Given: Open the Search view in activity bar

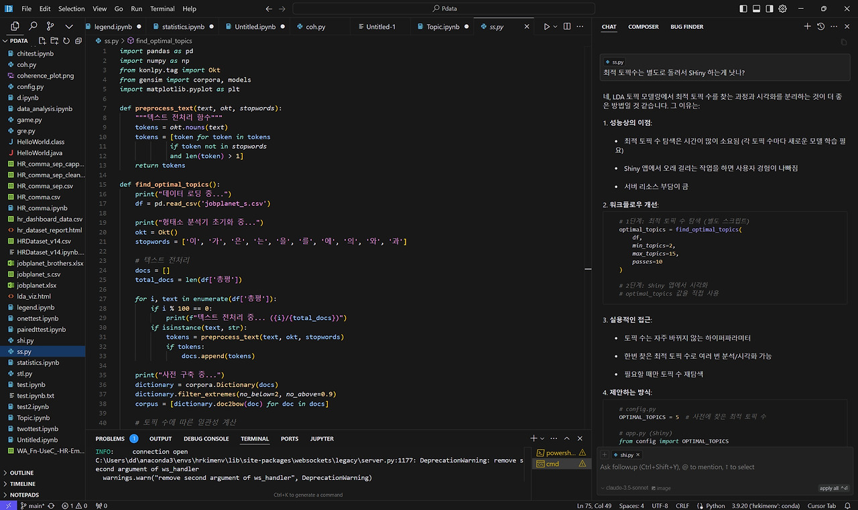Looking at the screenshot, I should pos(33,26).
